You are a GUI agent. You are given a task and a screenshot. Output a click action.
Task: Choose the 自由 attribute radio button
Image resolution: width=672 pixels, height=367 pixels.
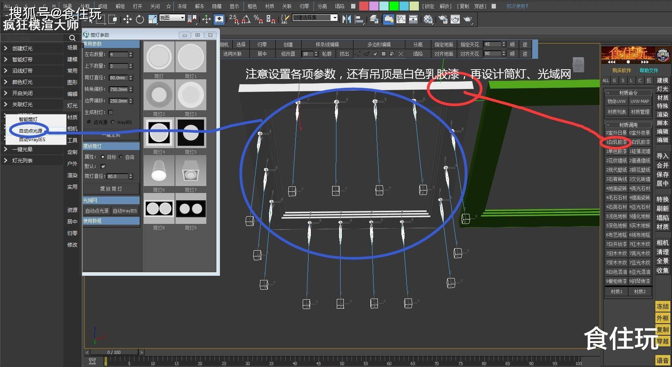click(x=121, y=157)
